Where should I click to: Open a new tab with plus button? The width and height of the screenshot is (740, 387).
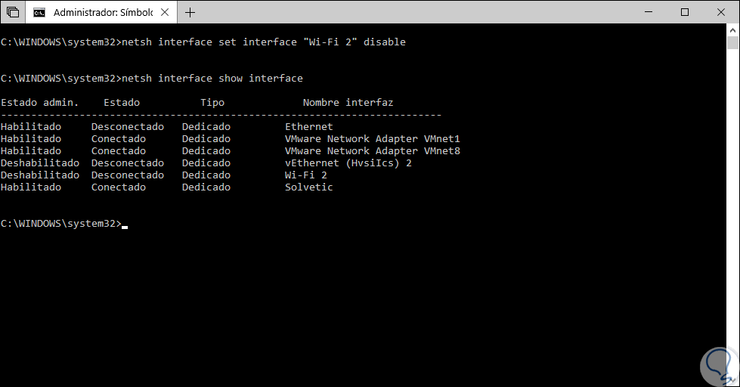[190, 12]
